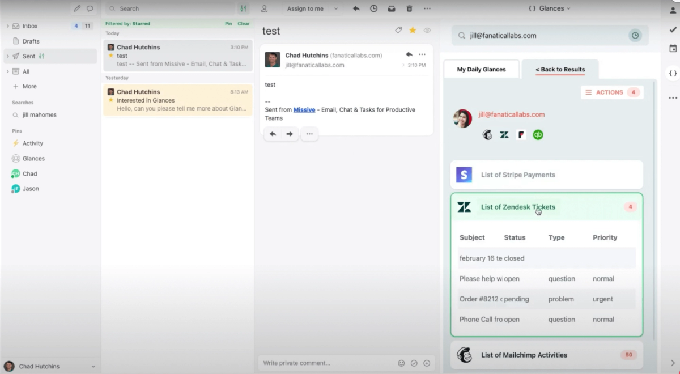
Task: Click the plus icon in comment box
Action: (x=427, y=363)
